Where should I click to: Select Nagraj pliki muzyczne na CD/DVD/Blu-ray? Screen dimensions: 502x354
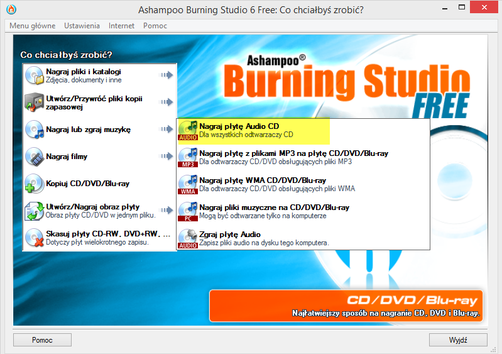pyautogui.click(x=303, y=211)
